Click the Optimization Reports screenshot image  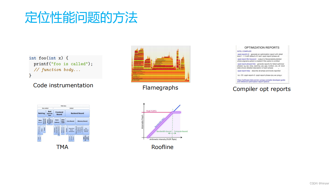[x=263, y=64]
